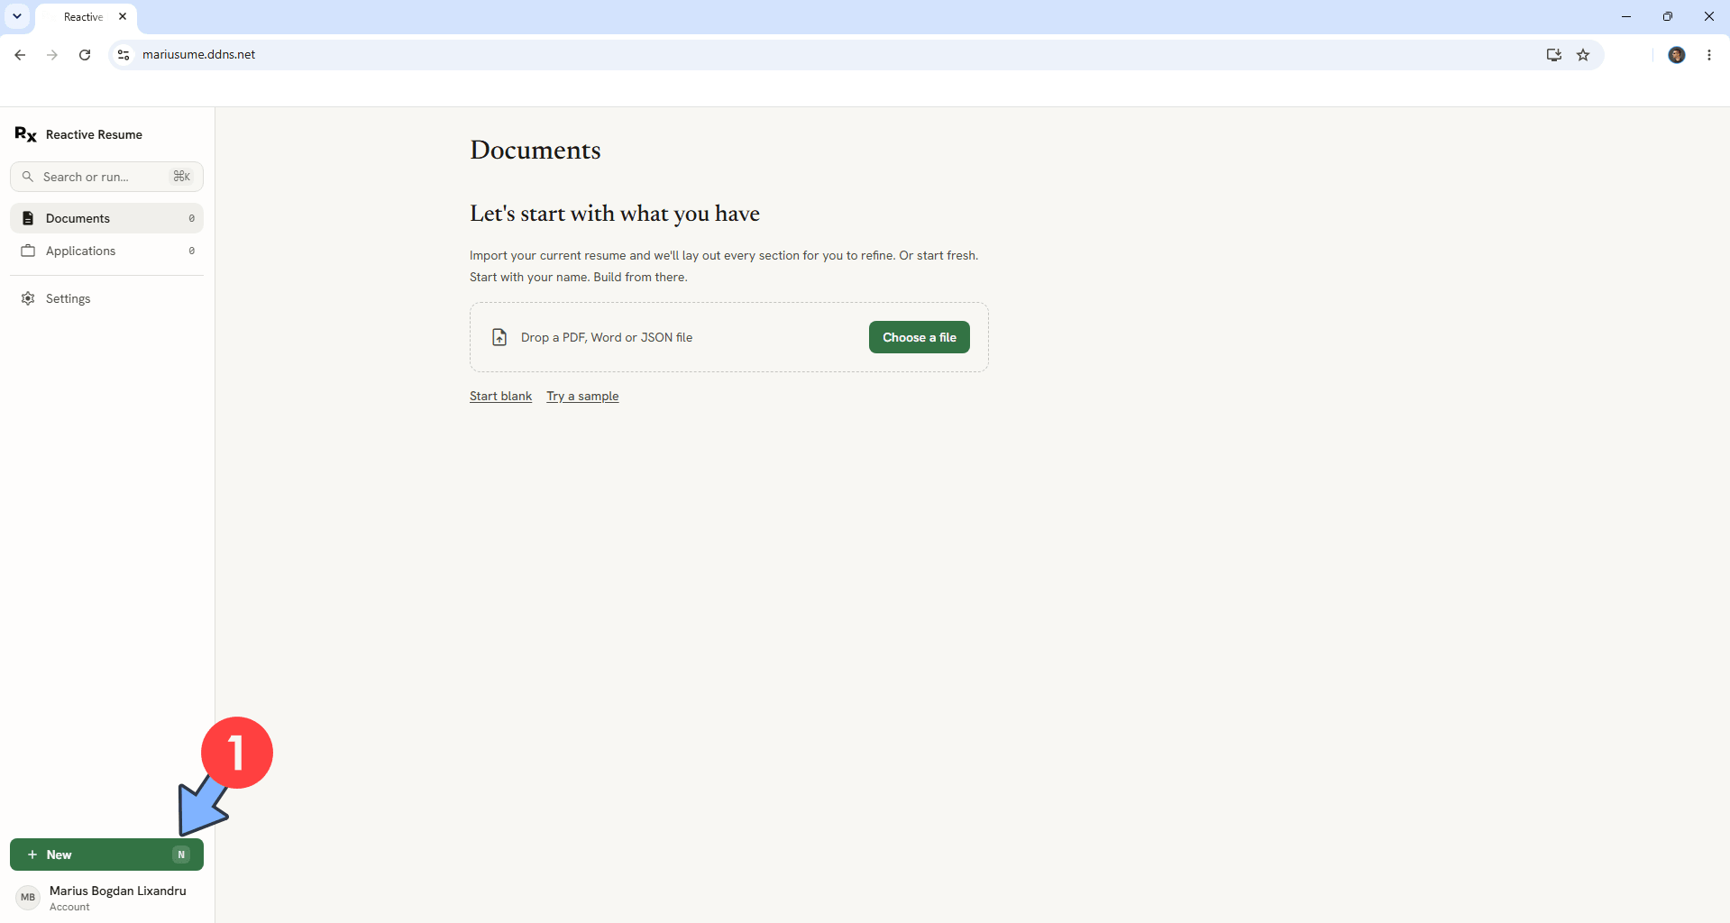Viewport: 1730px width, 923px height.
Task: Click the Reactive Resume Rx logo
Action: (25, 134)
